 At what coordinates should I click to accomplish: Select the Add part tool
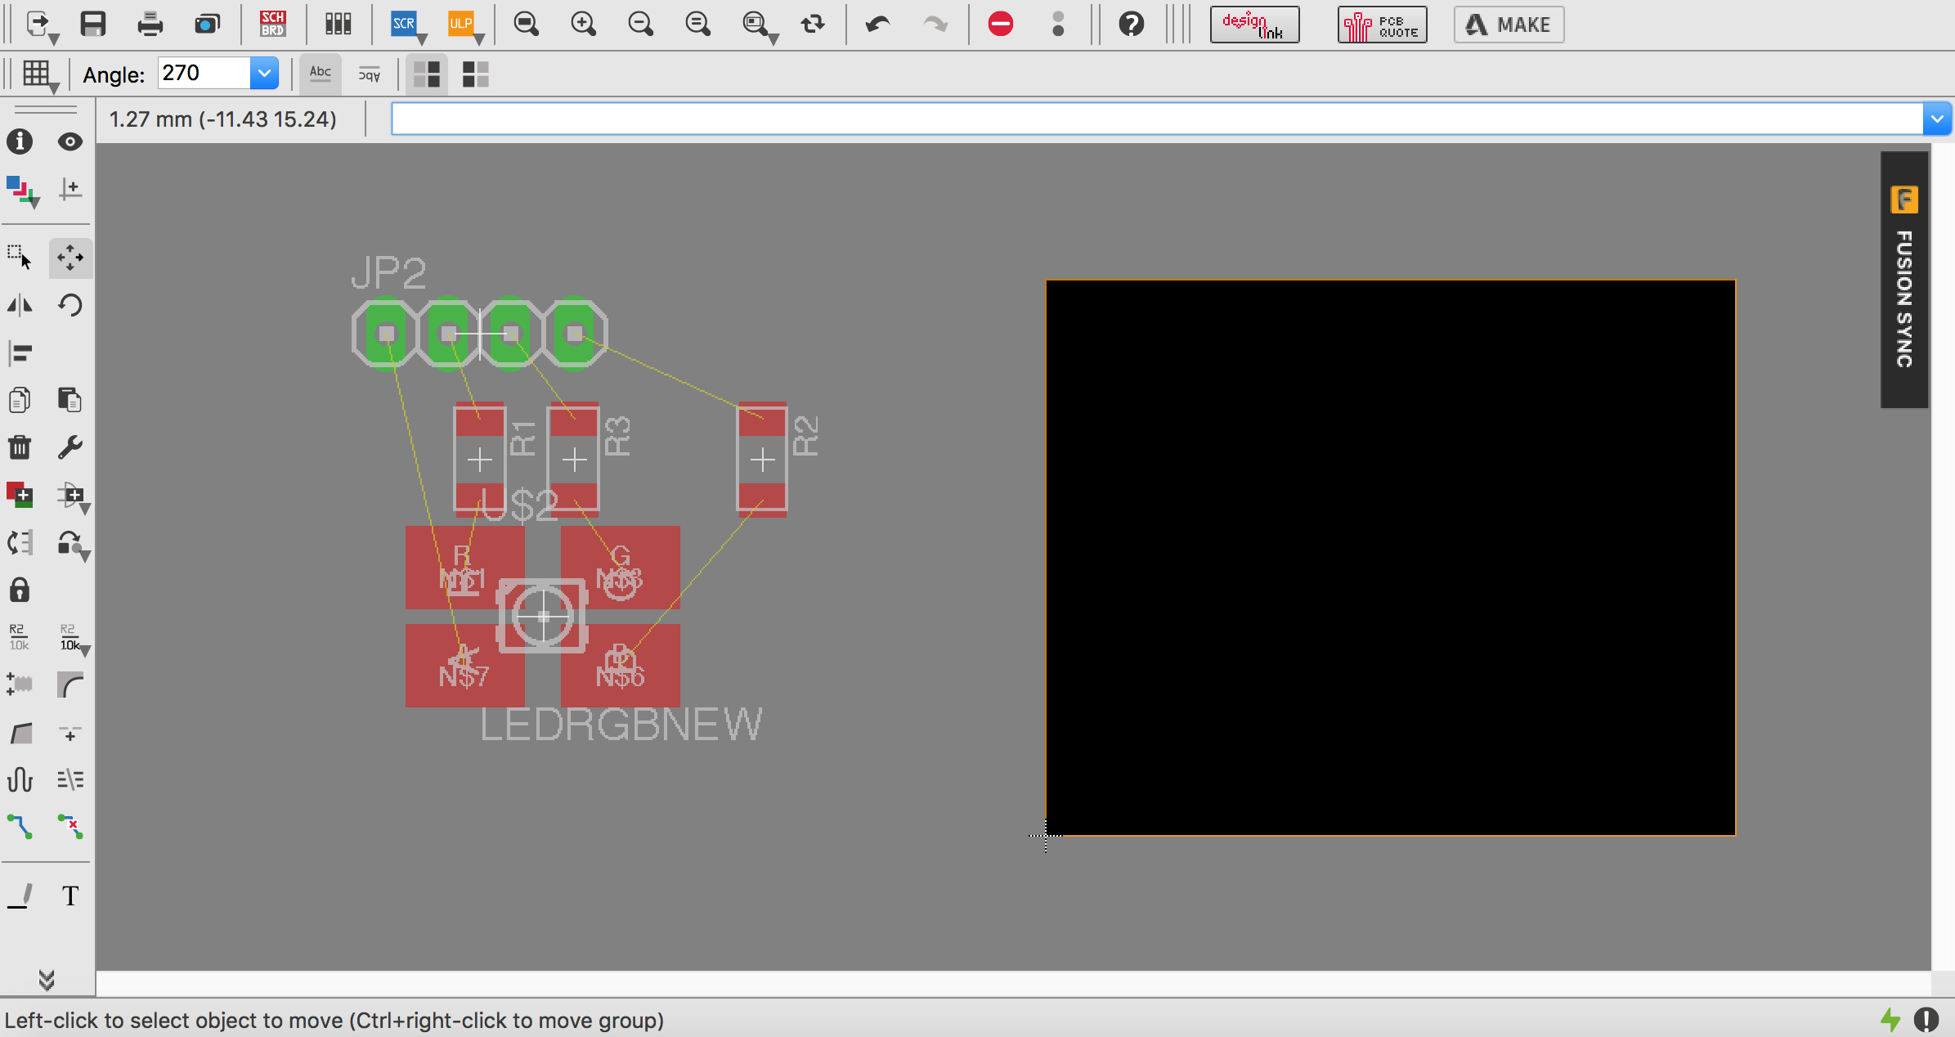[20, 496]
